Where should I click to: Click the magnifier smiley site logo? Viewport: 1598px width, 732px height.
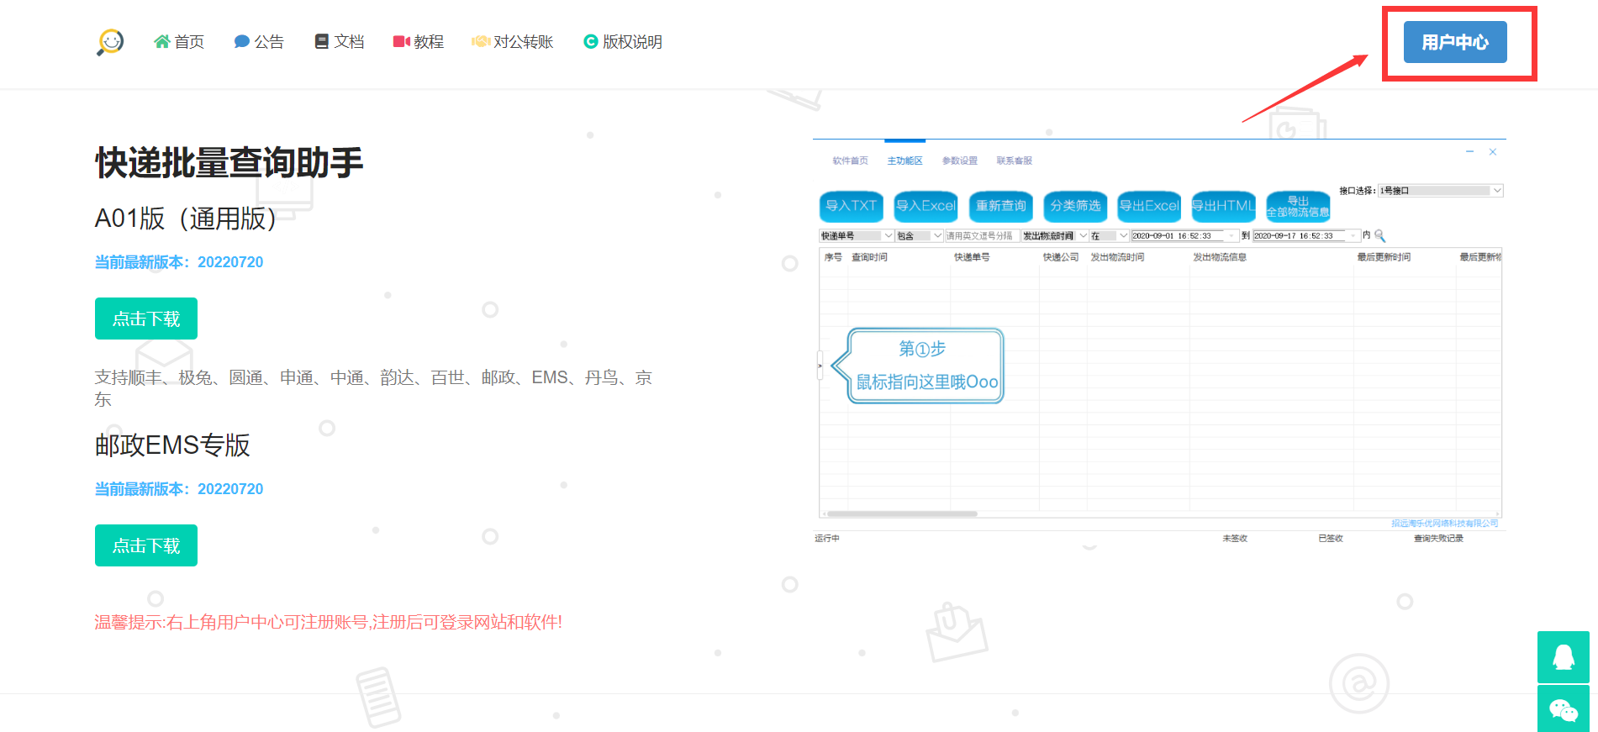[110, 42]
